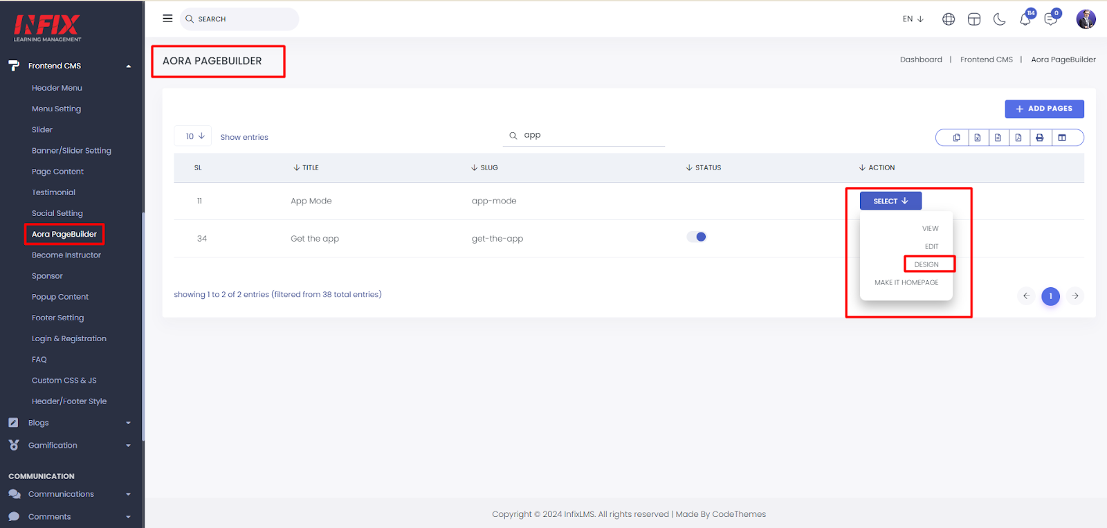Collapse the Frontend CMS menu section
1107x528 pixels.
click(x=128, y=66)
